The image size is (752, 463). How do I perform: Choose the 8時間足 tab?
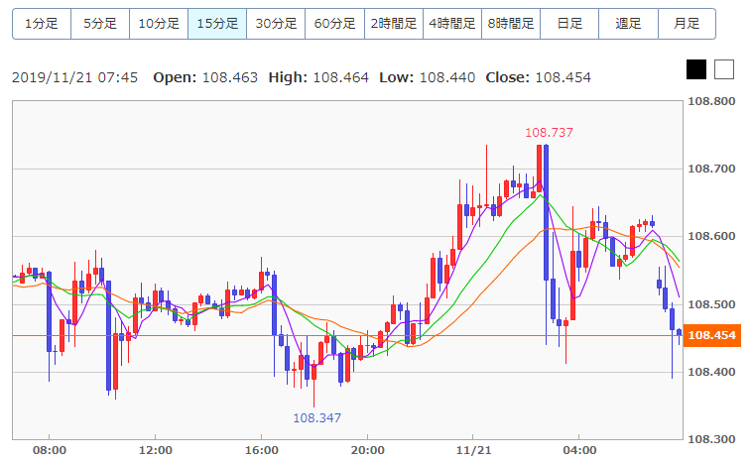click(511, 24)
